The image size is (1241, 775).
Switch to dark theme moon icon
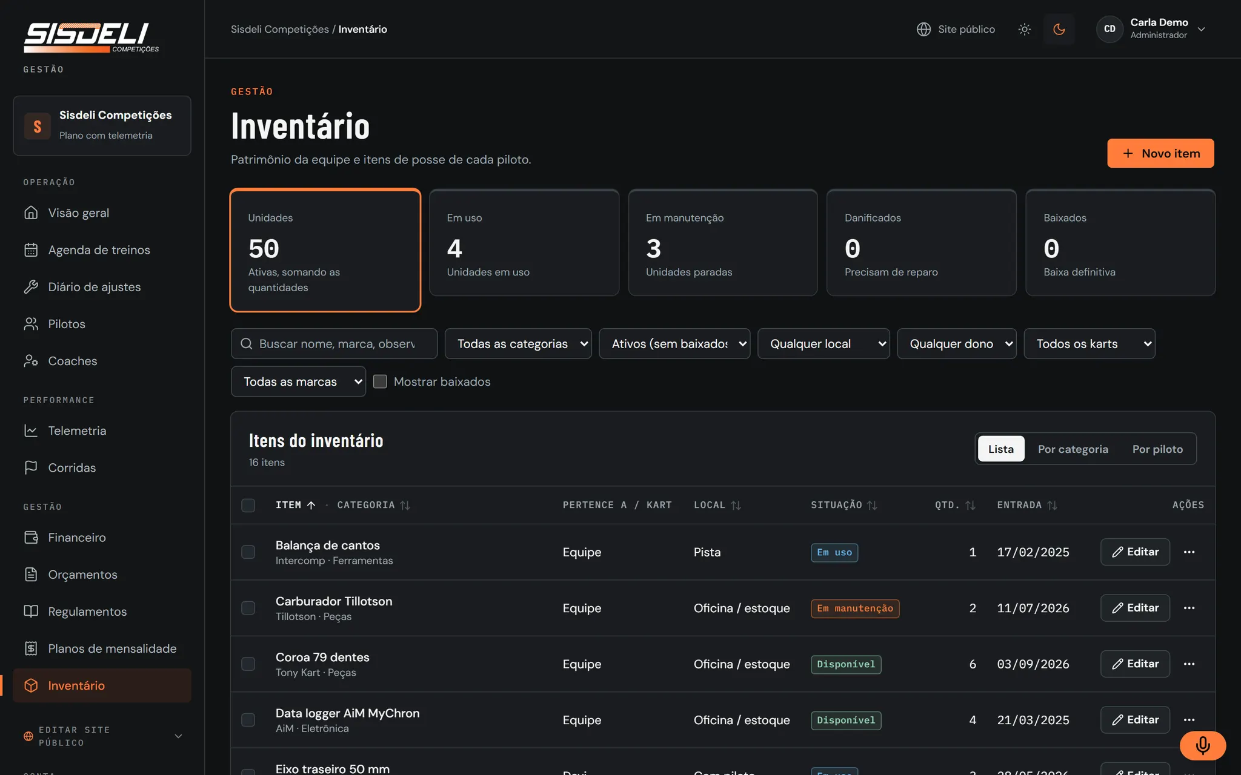(x=1059, y=29)
